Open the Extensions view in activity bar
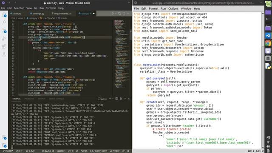The width and height of the screenshot is (272, 153). (x=4, y=46)
